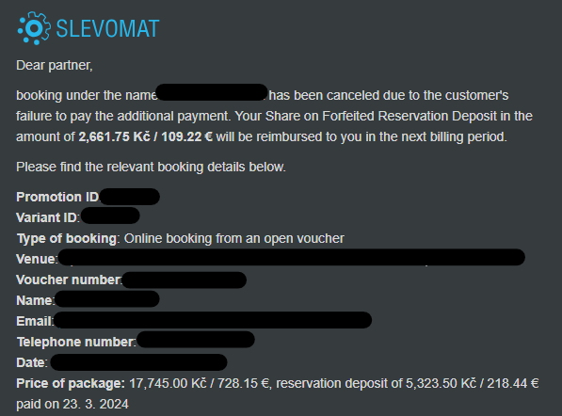Image resolution: width=562 pixels, height=416 pixels.
Task: Click the Variant ID label
Action: [48, 217]
